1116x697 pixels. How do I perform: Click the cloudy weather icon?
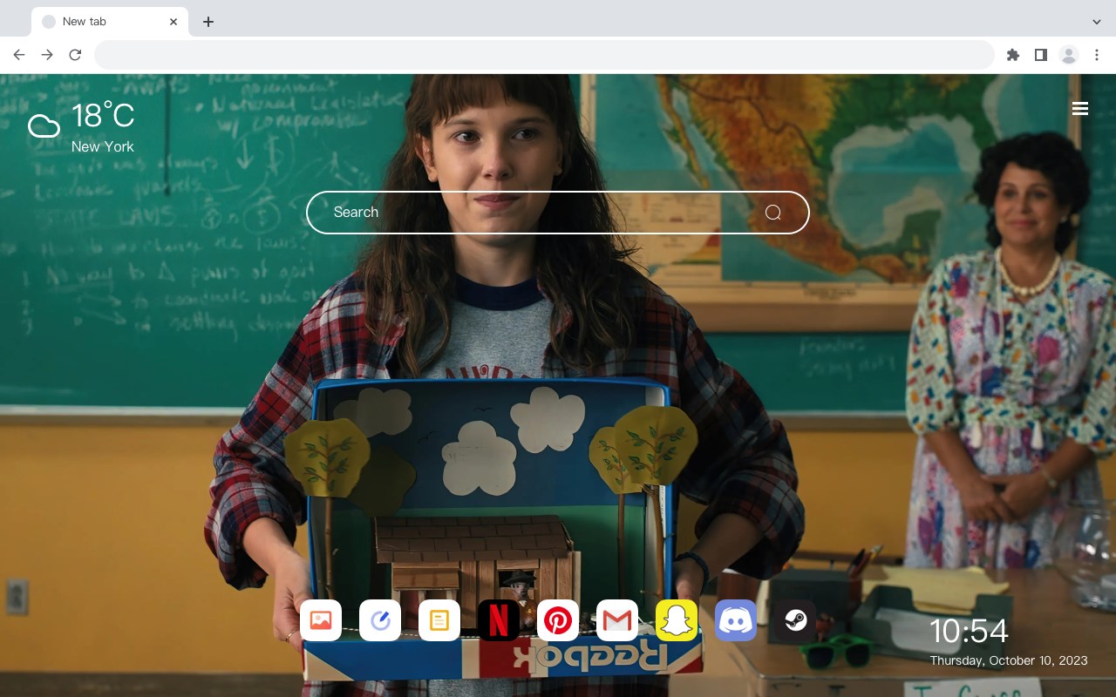click(x=44, y=126)
